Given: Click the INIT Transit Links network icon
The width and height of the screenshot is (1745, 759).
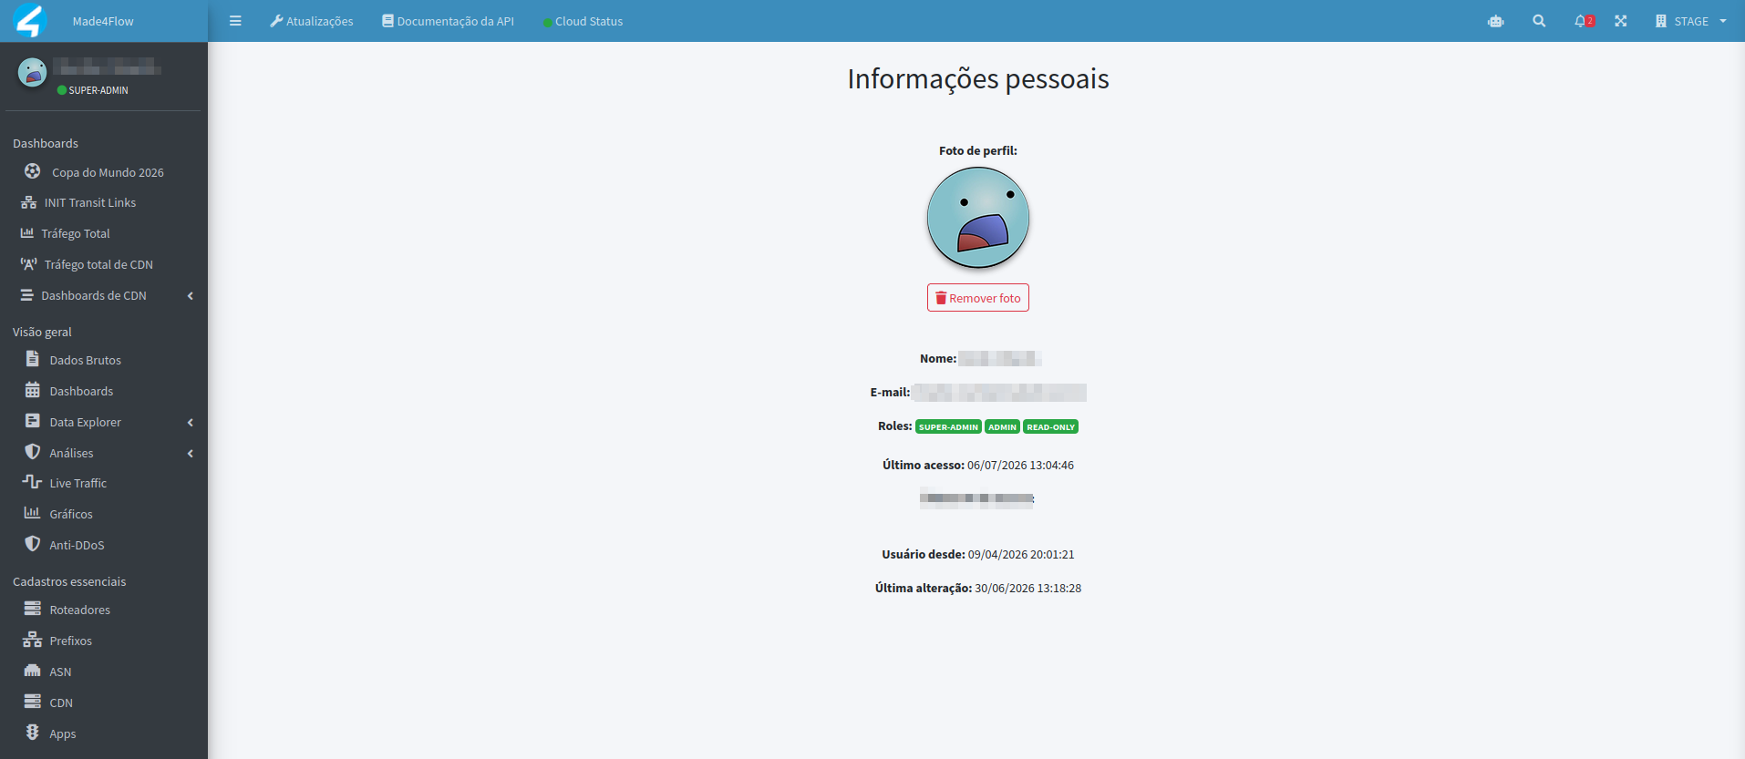Looking at the screenshot, I should (29, 202).
